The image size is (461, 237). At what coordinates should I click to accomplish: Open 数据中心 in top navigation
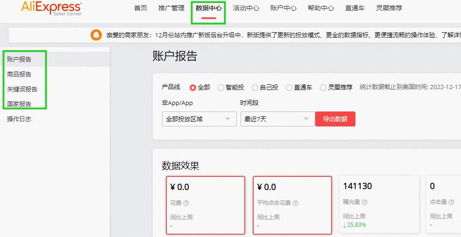(x=209, y=8)
